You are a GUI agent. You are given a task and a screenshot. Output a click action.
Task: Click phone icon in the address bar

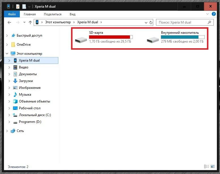[37, 22]
